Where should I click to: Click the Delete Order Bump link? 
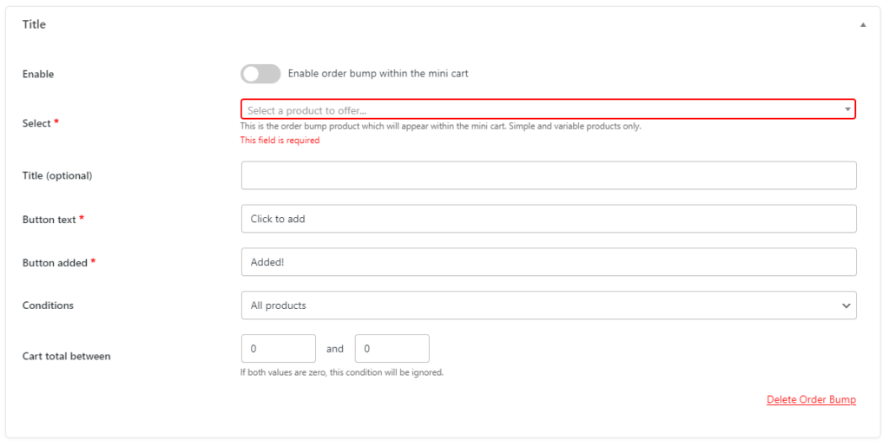[x=812, y=399]
